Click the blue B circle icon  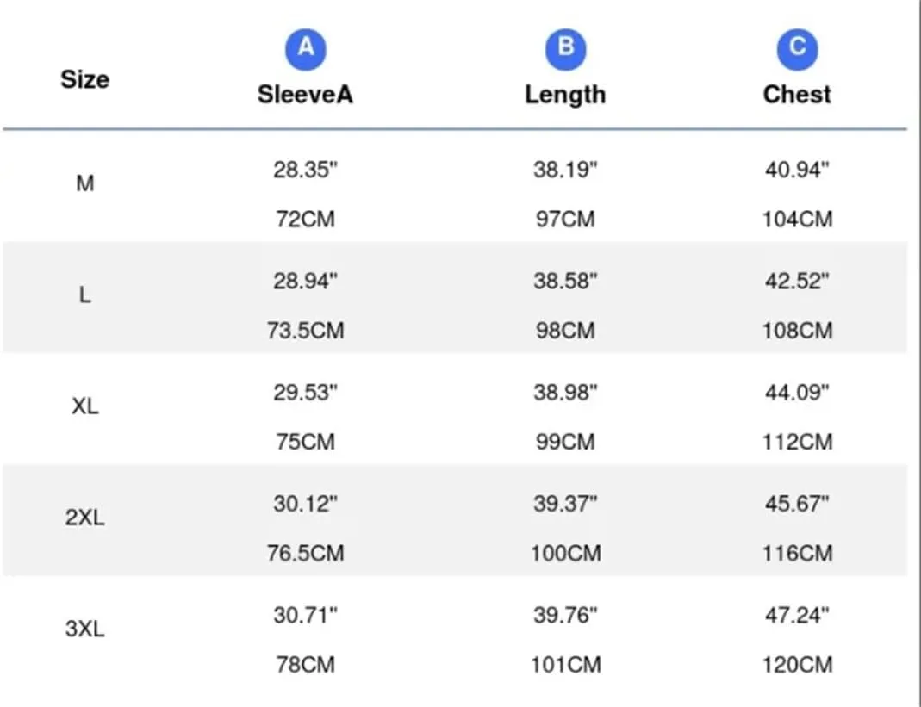click(x=565, y=49)
